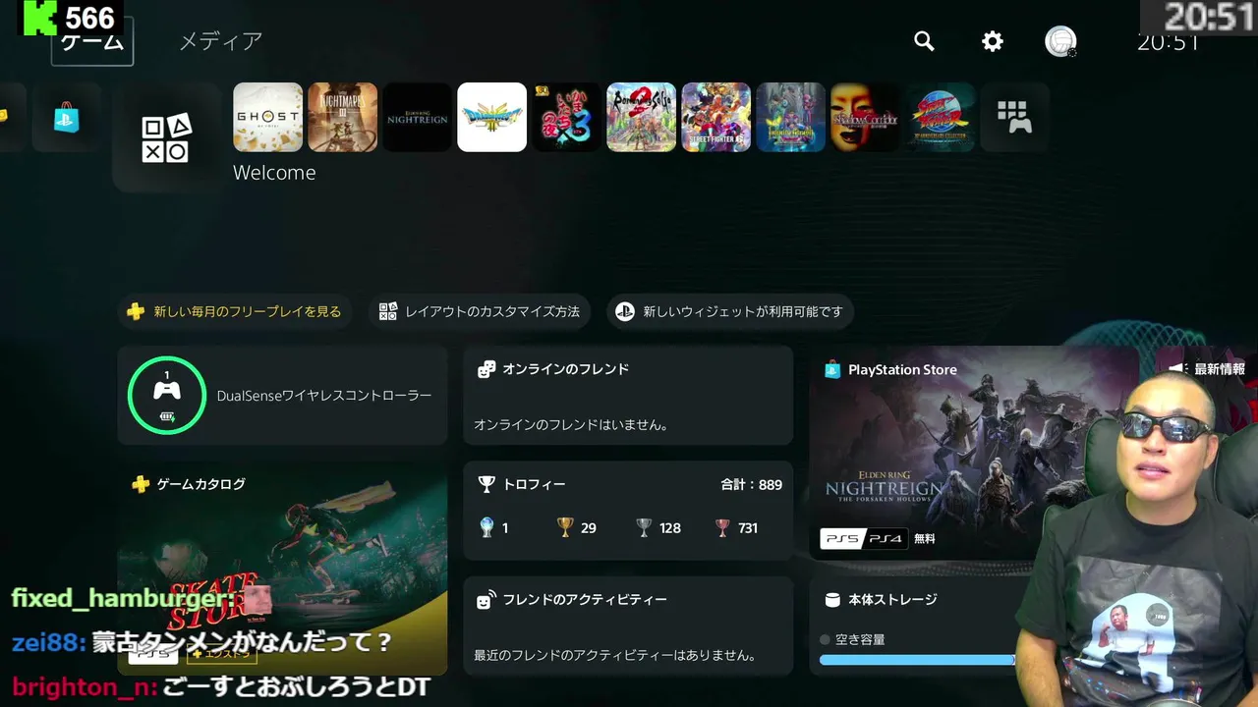Open the 本体ストレージ card title
This screenshot has width=1258, height=707.
pyautogui.click(x=892, y=600)
